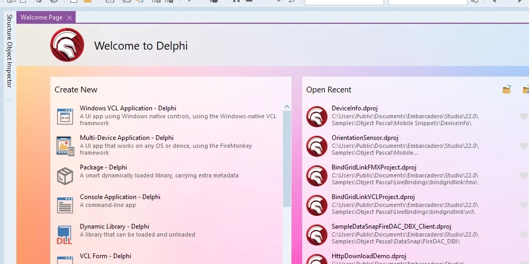This screenshot has width=529, height=264.
Task: Favorite DeviceInfo.dproj with its heart
Action: tap(523, 117)
